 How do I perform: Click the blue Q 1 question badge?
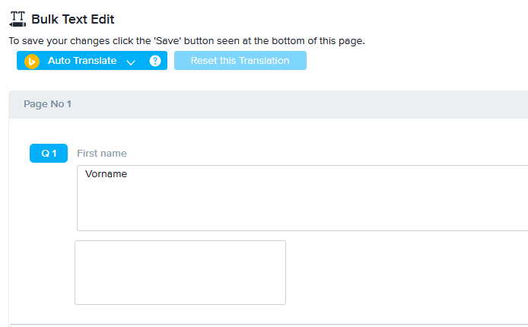[49, 154]
